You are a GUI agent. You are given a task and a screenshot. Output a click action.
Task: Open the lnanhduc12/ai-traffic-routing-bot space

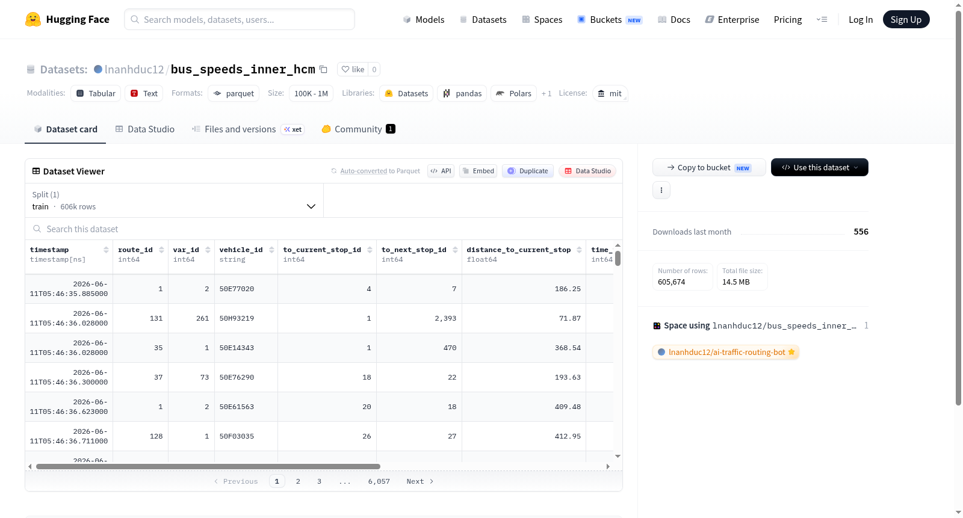pos(726,352)
